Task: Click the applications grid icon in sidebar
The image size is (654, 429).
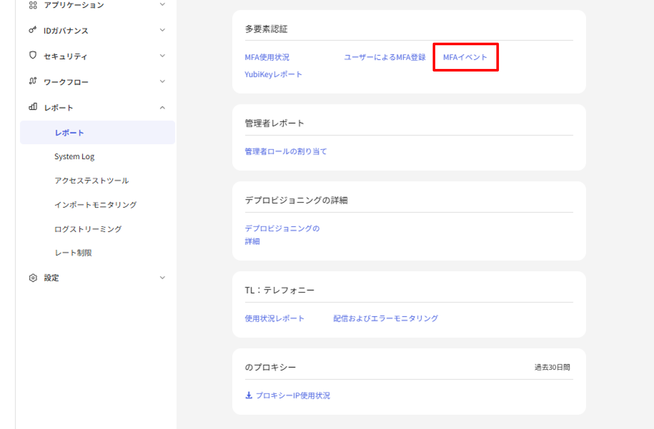Action: 33,5
